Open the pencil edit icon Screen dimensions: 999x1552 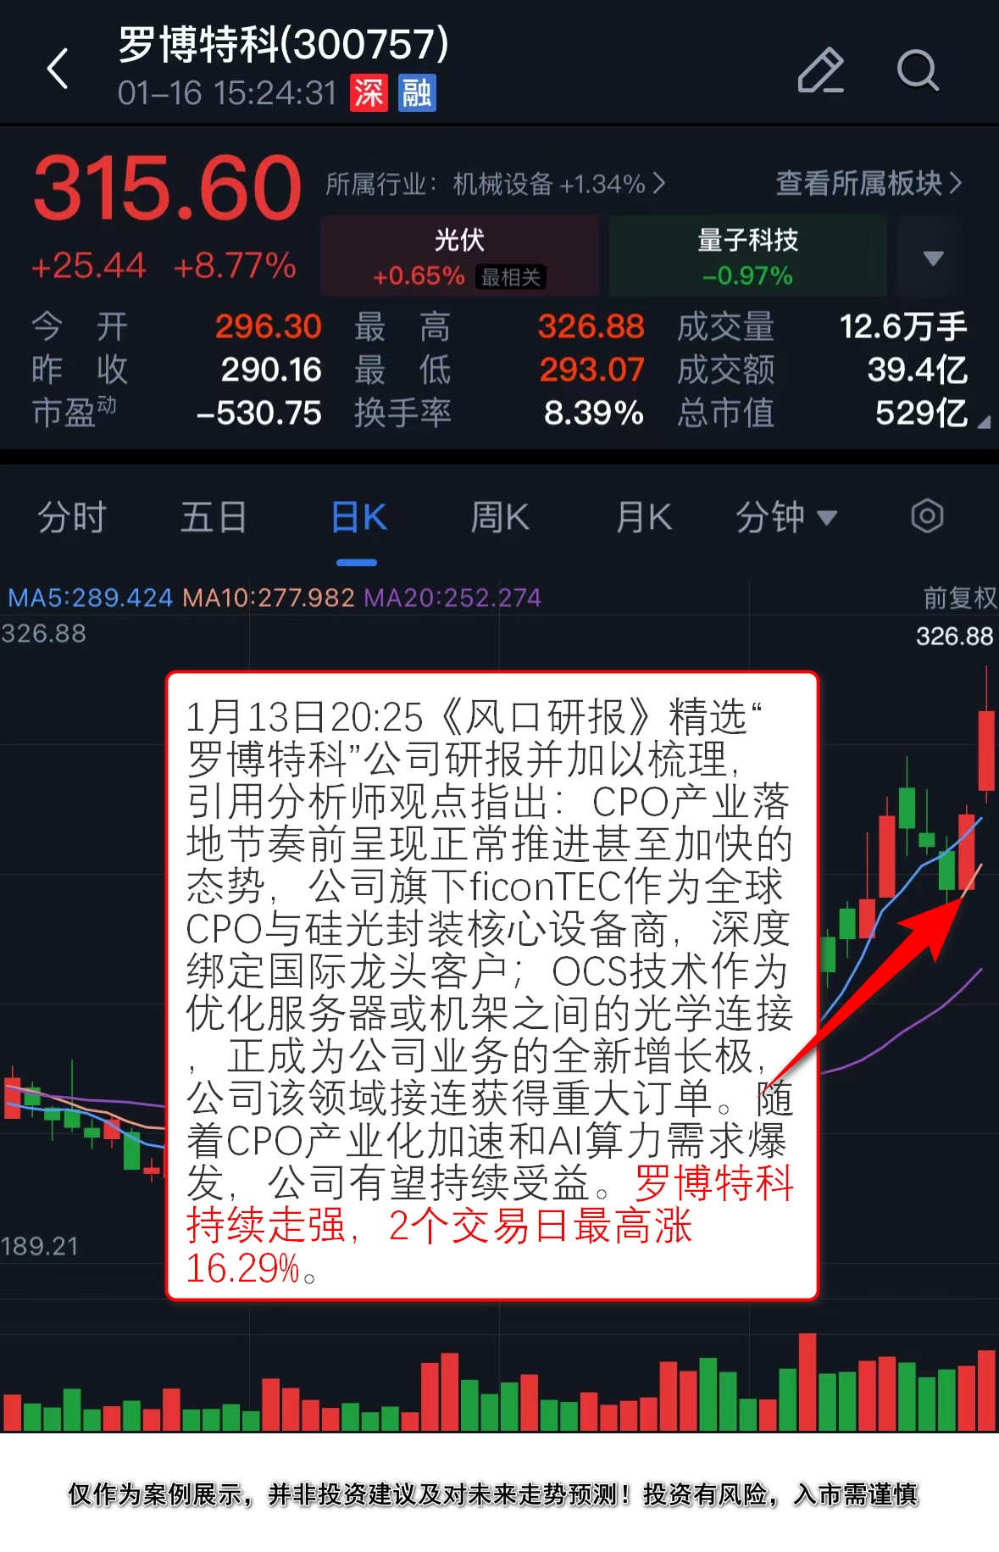pos(820,70)
